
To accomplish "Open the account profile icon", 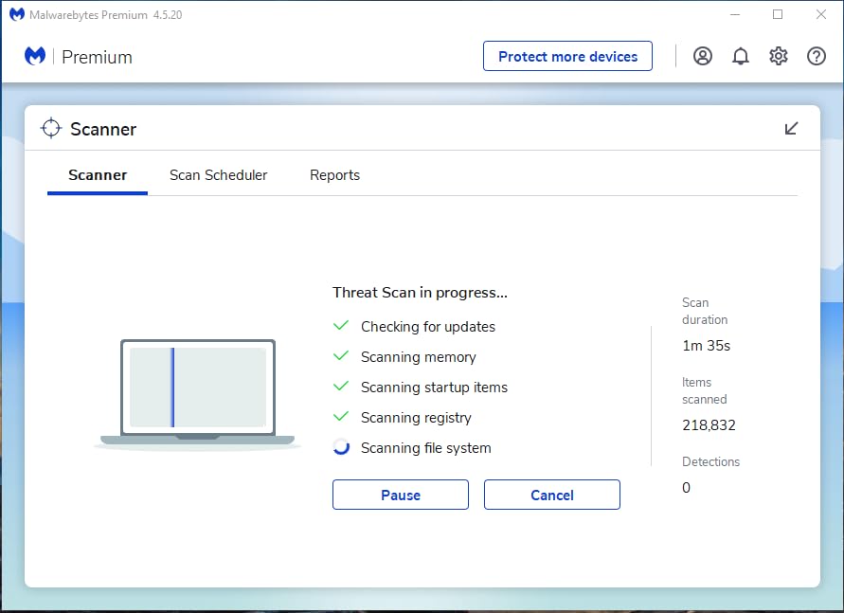I will 702,56.
